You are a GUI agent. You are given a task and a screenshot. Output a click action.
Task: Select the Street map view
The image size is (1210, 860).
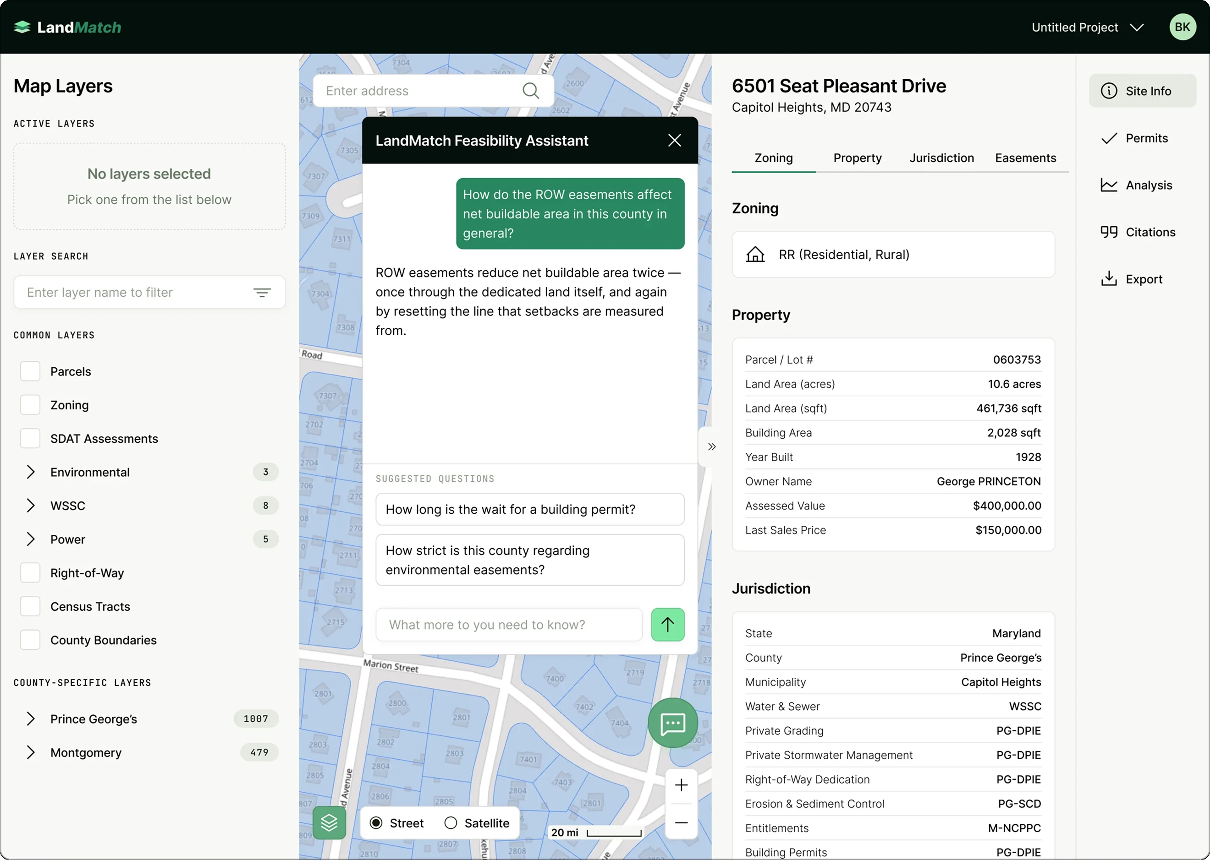376,823
